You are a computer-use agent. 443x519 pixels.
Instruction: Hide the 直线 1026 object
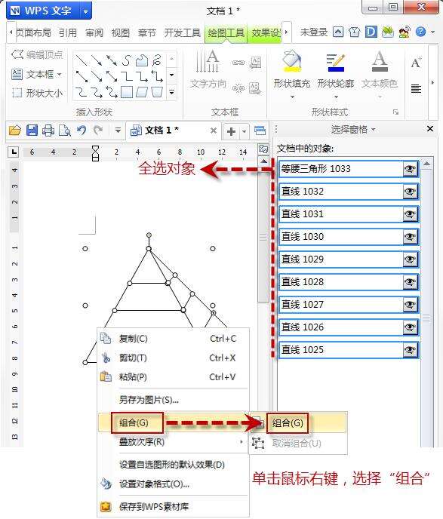tap(410, 327)
